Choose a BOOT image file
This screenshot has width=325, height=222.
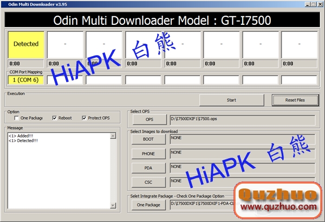click(x=148, y=139)
